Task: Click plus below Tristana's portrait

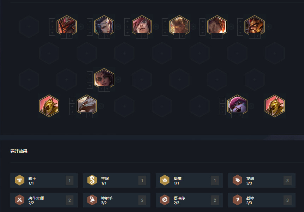Action: point(240,115)
